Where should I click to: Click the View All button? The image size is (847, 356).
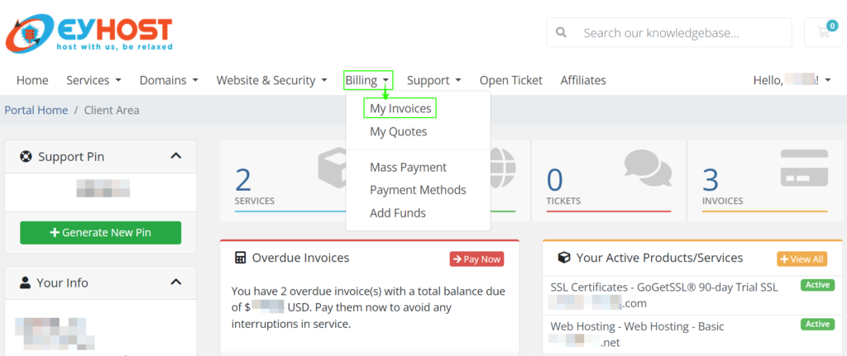coord(802,259)
